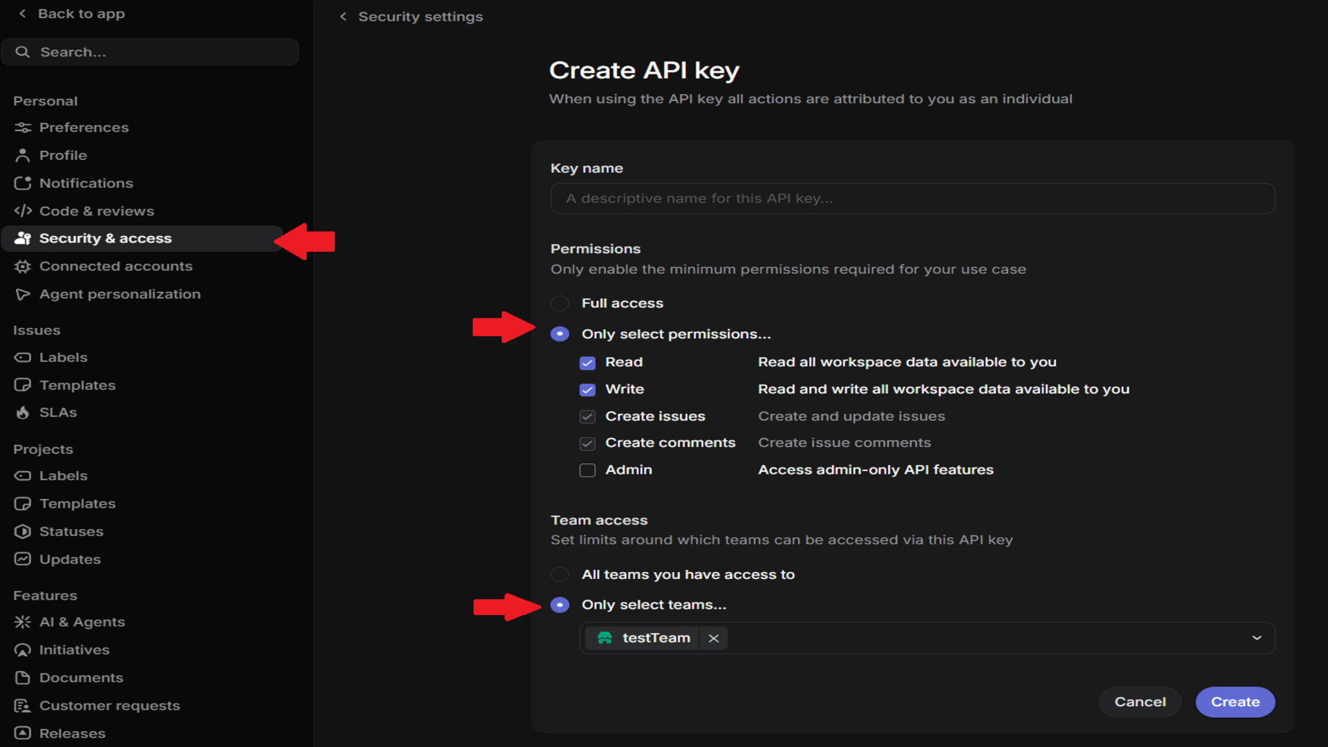Click the Releases icon
Viewport: 1328px width, 747px height.
point(23,733)
